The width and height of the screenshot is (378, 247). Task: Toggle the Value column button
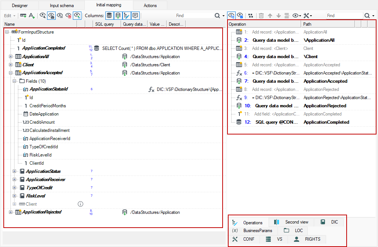[x=127, y=16]
